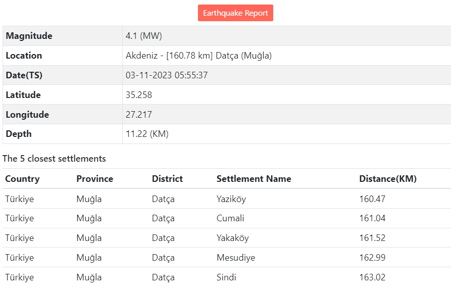Click the Province column header
Viewport: 451px width, 292px height.
click(x=95, y=179)
